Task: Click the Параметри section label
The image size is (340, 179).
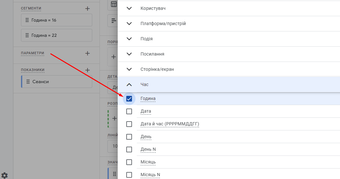Action: click(x=32, y=53)
